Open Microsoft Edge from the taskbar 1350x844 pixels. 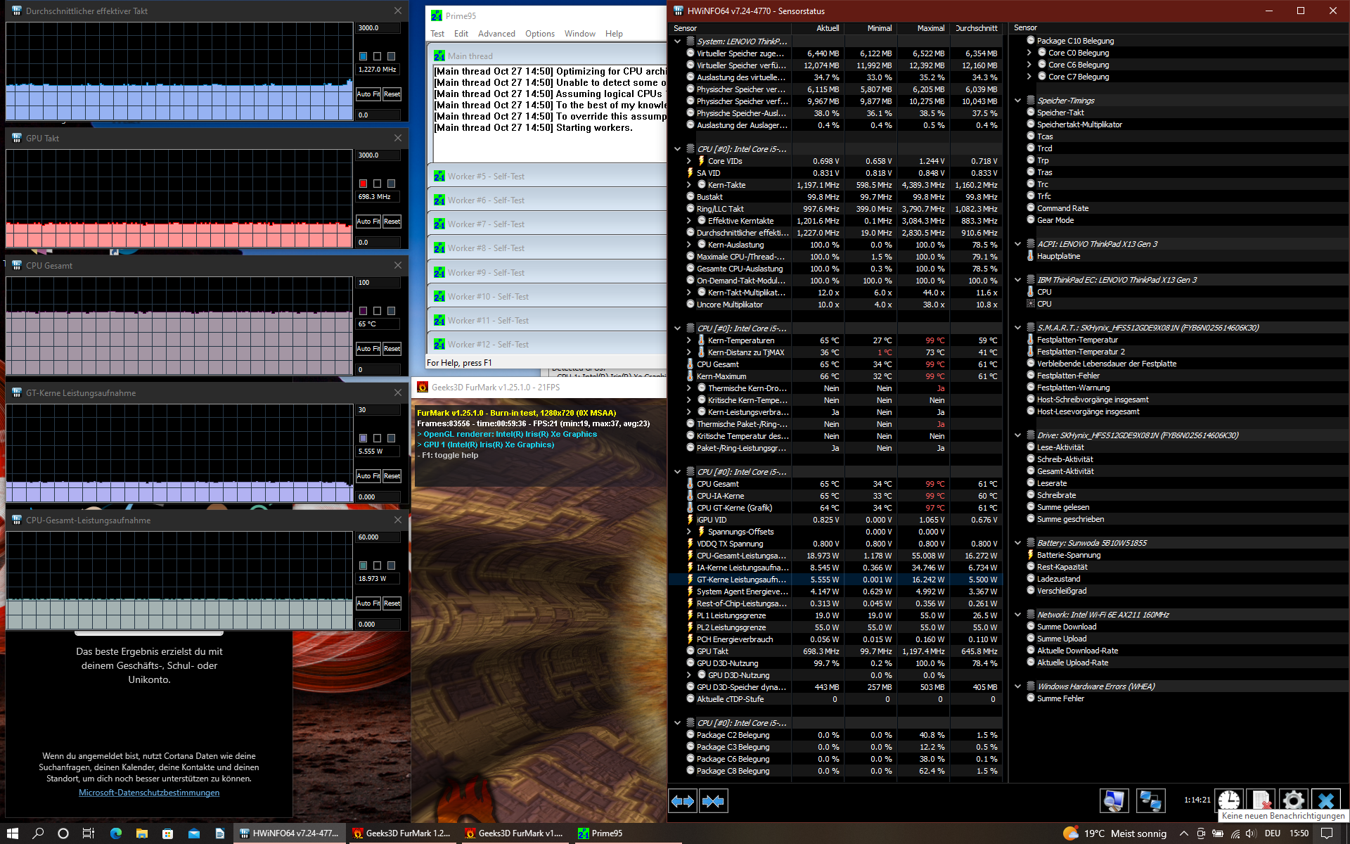click(116, 833)
